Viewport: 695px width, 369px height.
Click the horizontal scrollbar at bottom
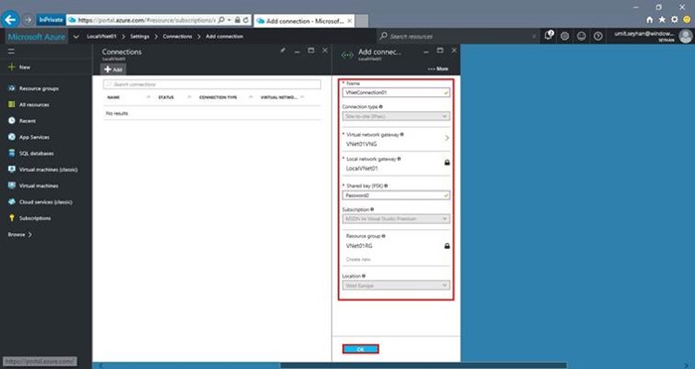(x=424, y=365)
